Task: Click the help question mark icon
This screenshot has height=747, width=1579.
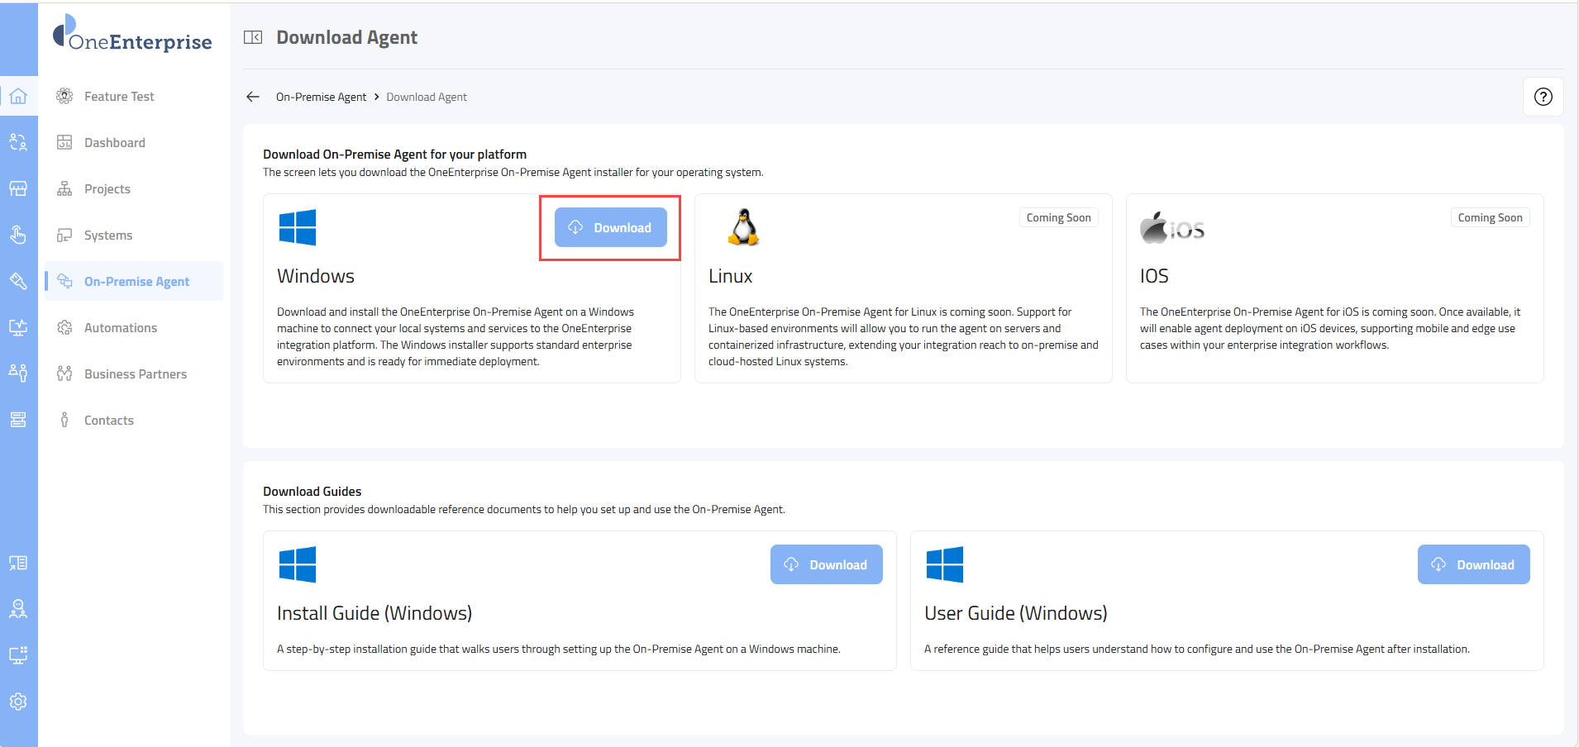Action: (1543, 97)
